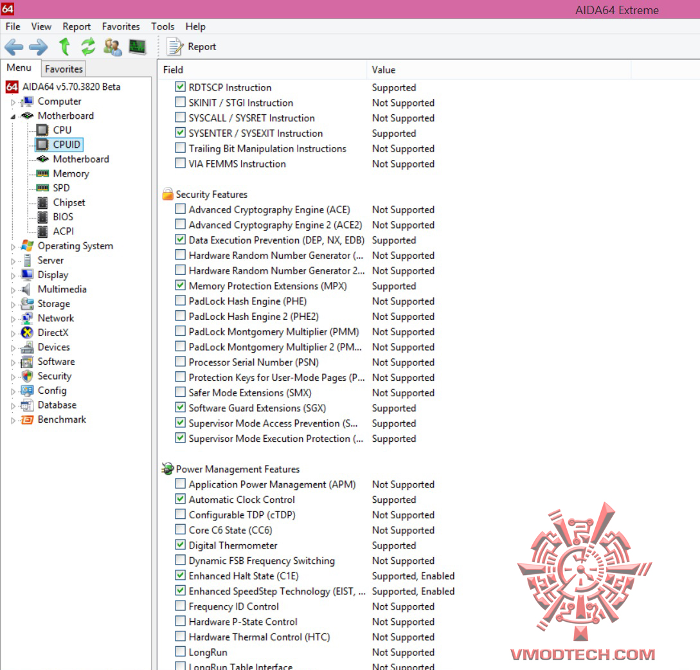The image size is (700, 670).
Task: Click the Network computers icon
Action: pos(27,318)
